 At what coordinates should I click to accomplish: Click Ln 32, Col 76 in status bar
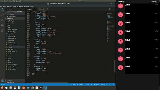[74, 84]
